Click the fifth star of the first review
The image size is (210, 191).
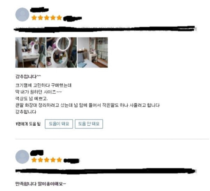pos(59,18)
